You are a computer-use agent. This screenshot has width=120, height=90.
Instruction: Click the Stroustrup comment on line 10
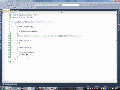point(49,36)
